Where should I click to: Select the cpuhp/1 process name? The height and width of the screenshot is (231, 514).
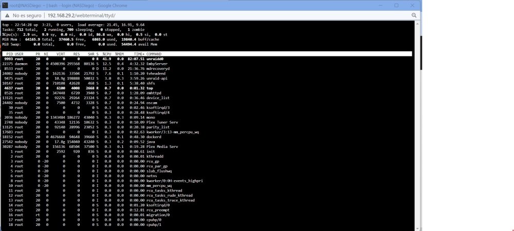click(154, 225)
